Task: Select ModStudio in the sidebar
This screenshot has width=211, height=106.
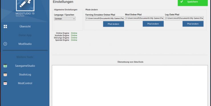Action: (25, 44)
